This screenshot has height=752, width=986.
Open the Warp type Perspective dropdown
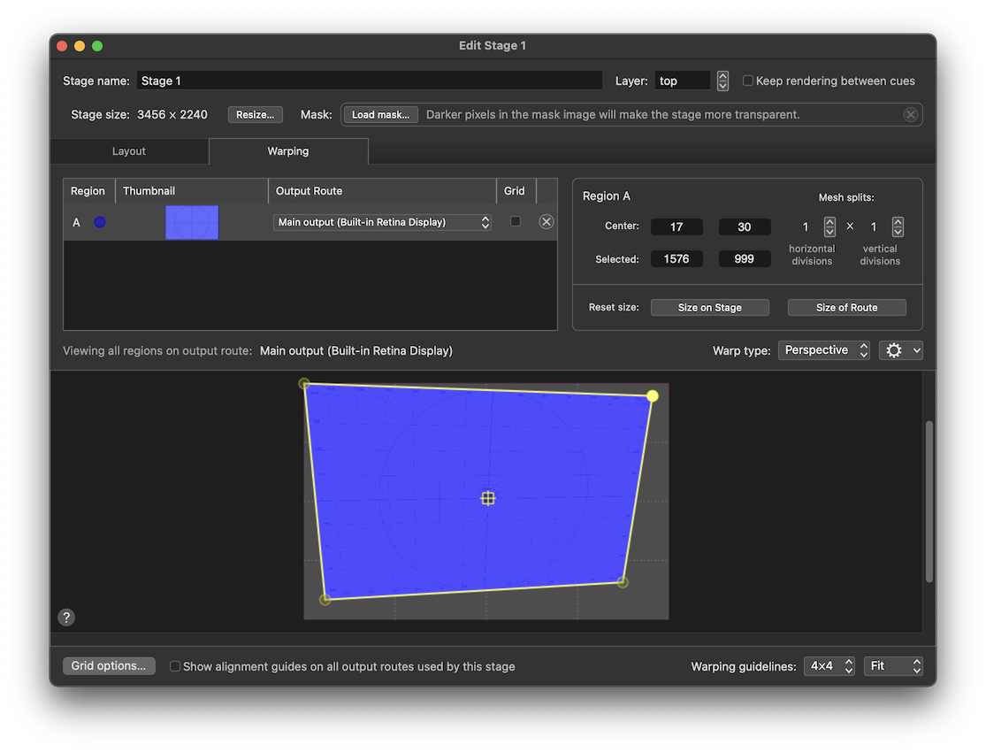pyautogui.click(x=823, y=350)
